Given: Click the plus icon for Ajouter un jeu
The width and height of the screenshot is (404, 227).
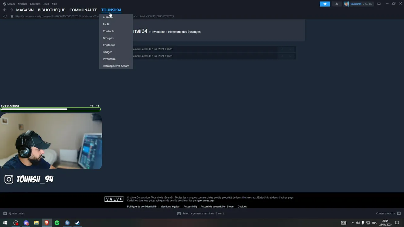Looking at the screenshot, I should 5,213.
